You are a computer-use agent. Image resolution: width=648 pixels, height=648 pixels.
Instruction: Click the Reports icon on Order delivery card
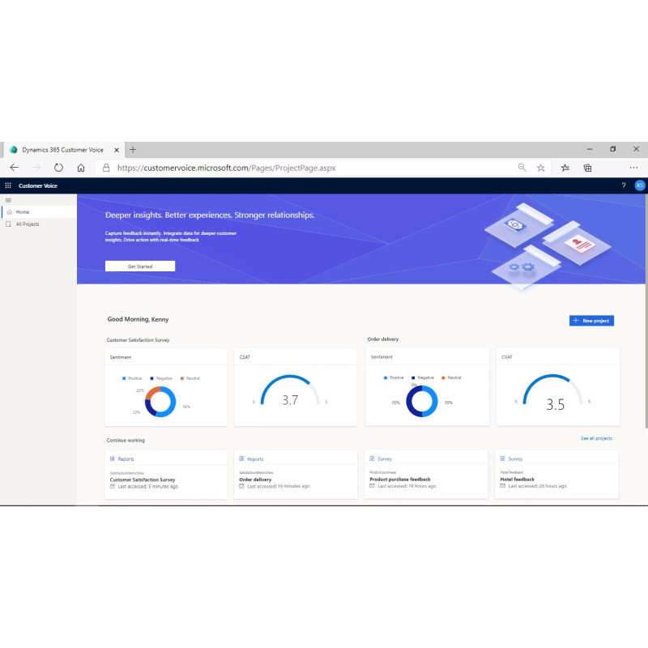coord(241,458)
